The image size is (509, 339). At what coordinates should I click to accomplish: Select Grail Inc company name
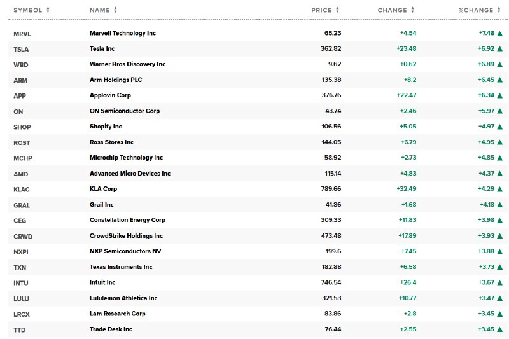coord(102,205)
